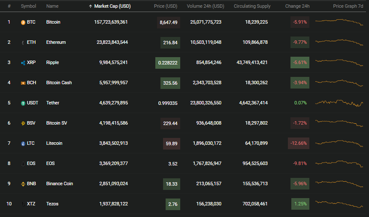The height and width of the screenshot is (217, 369).
Task: Click the Binance Coin BNB icon
Action: [23, 184]
